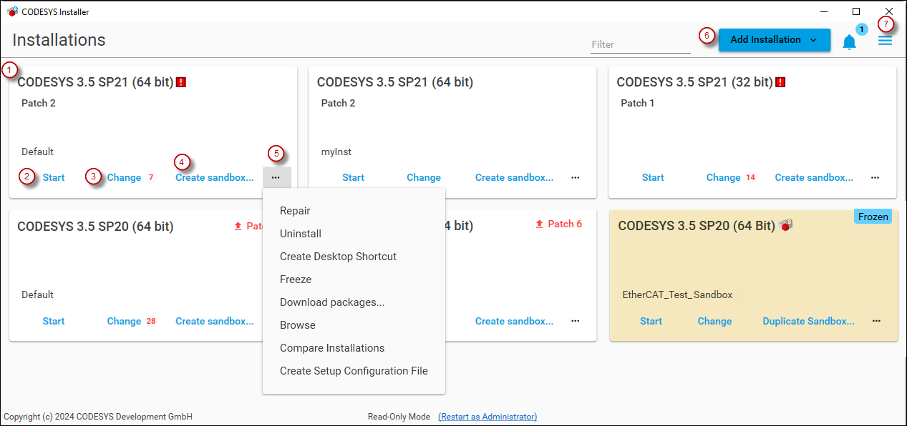Open the hamburger menu in the top right
The width and height of the screenshot is (907, 426).
(885, 39)
